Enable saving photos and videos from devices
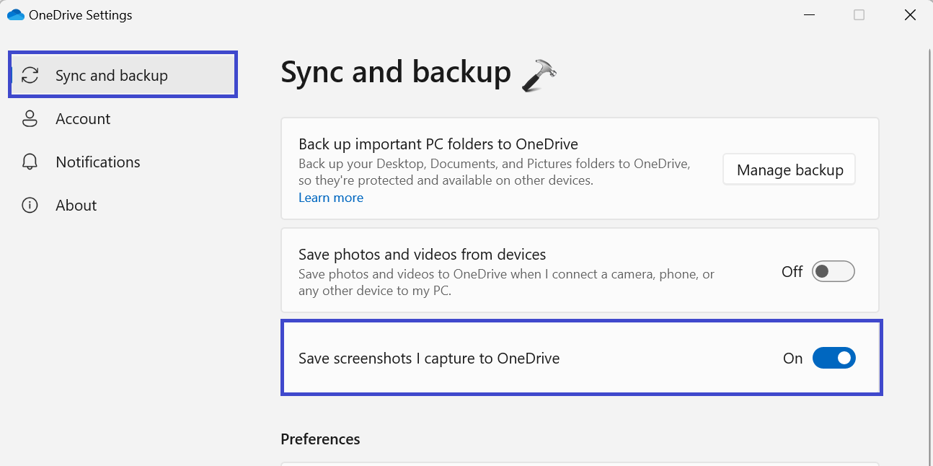 click(833, 272)
